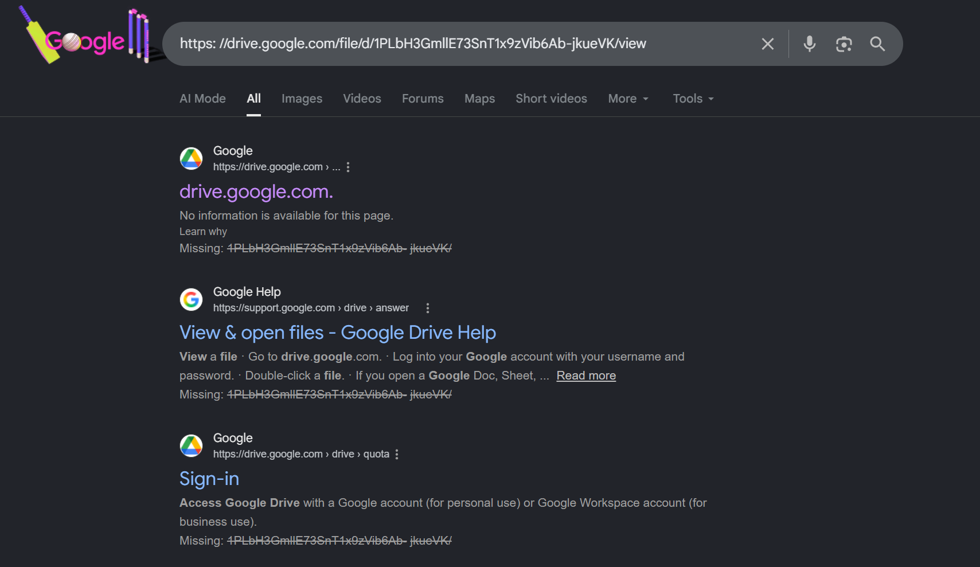Image resolution: width=980 pixels, height=567 pixels.
Task: Open the drive.google.com. result link
Action: [256, 191]
